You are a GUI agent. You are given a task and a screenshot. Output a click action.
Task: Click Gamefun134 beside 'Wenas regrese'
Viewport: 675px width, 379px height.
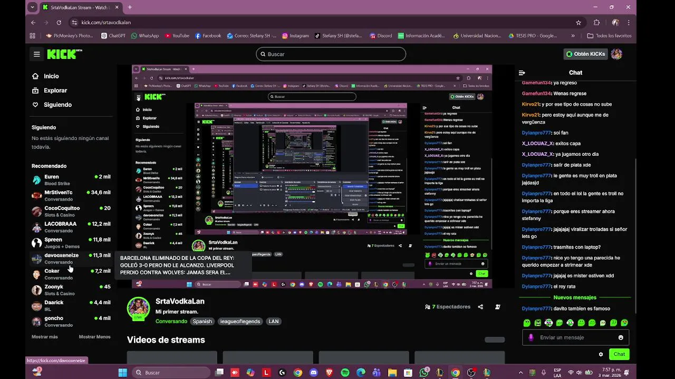point(536,93)
